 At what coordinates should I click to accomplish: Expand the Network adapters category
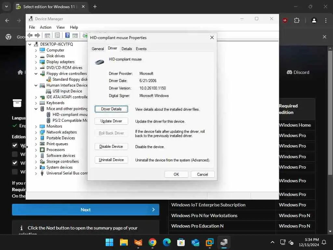(36, 132)
